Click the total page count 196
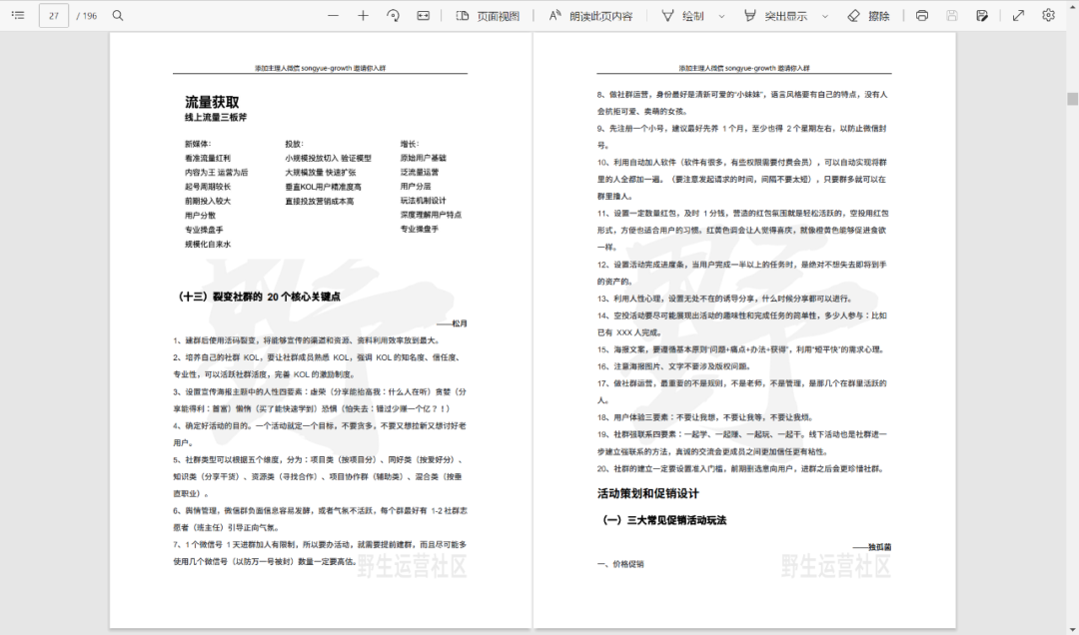The height and width of the screenshot is (635, 1079). (90, 16)
